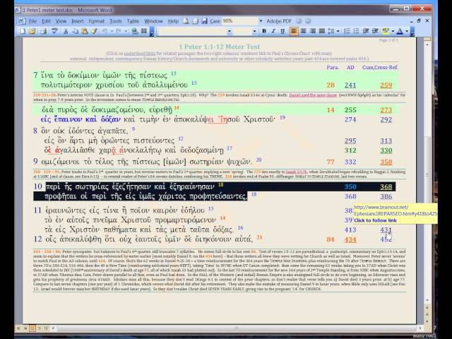The width and height of the screenshot is (452, 339).
Task: Open the undo history dropdown arrow
Action: tap(112, 31)
